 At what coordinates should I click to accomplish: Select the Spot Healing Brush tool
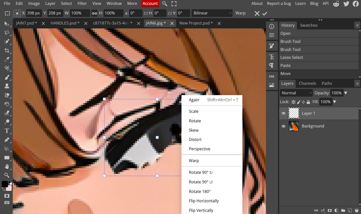pos(7,68)
